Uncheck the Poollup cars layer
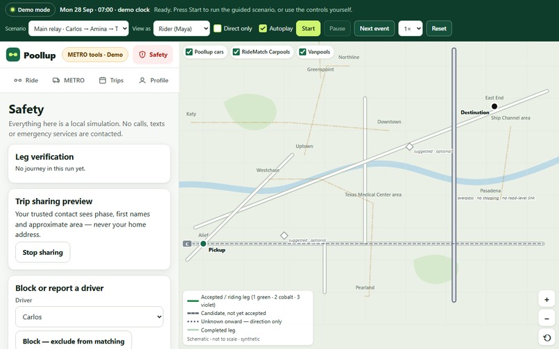Image resolution: width=559 pixels, height=349 pixels. tap(189, 52)
